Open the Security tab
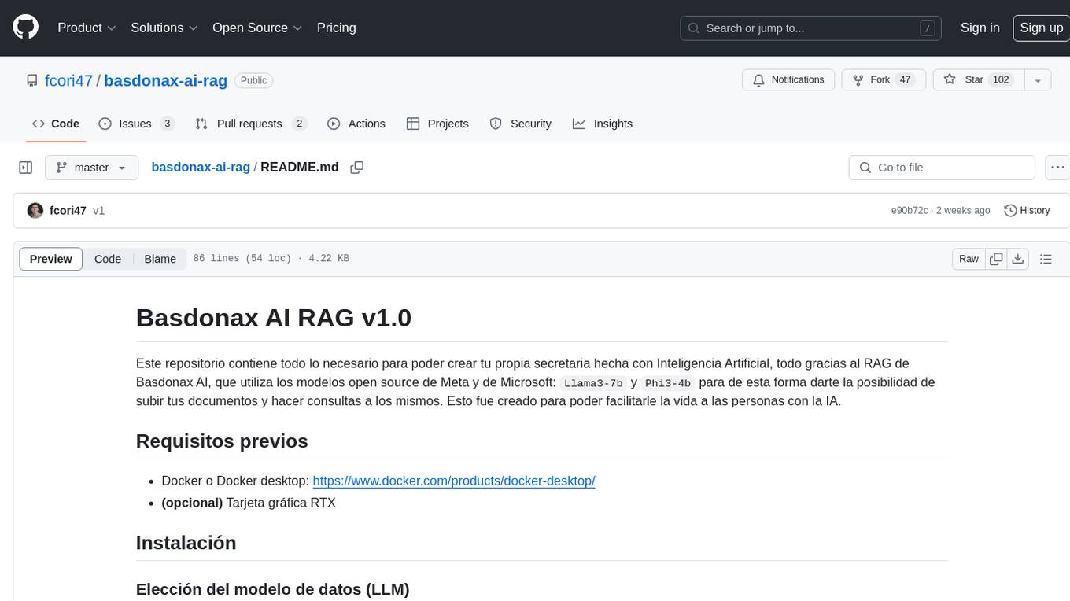Screen dimensions: 1070x601 pyautogui.click(x=520, y=124)
